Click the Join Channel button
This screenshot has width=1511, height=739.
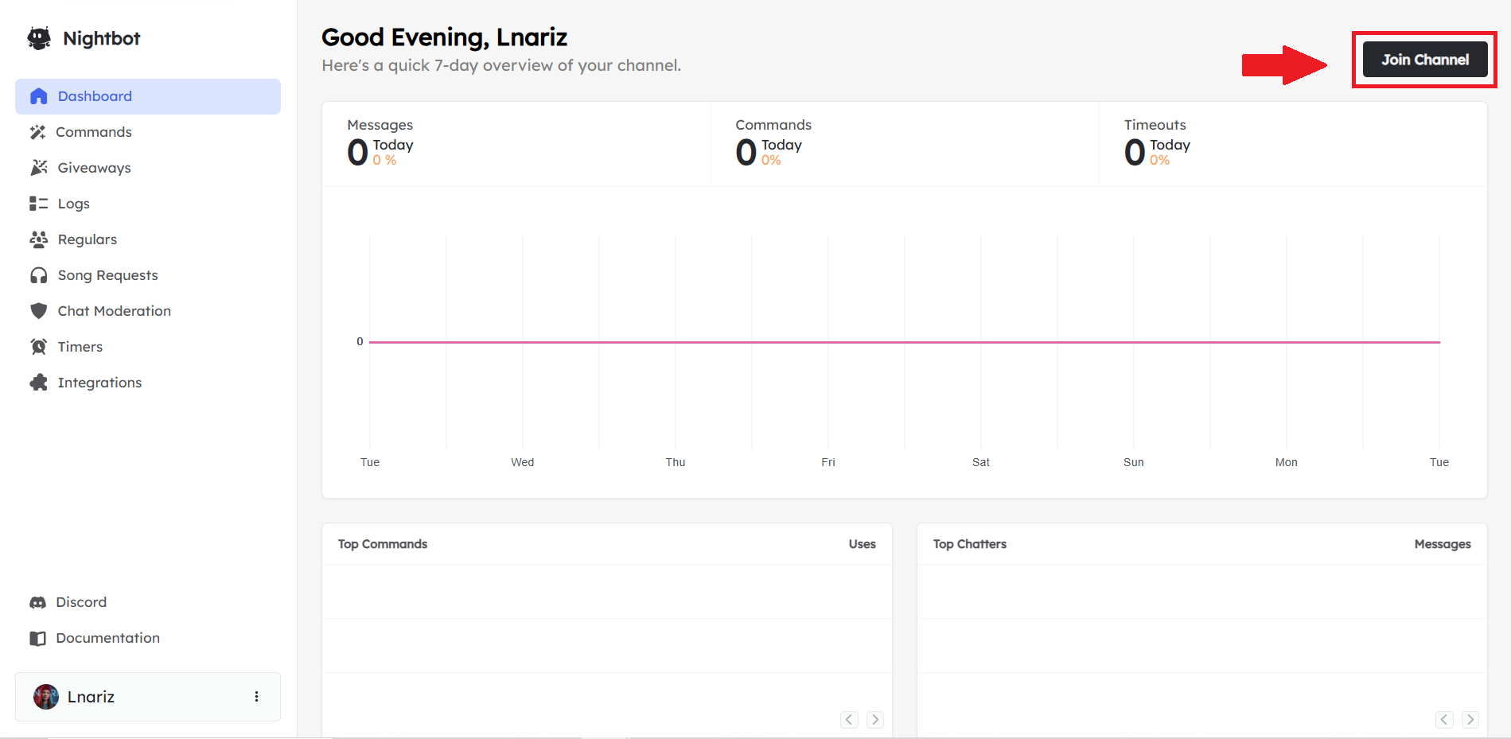[1425, 60]
